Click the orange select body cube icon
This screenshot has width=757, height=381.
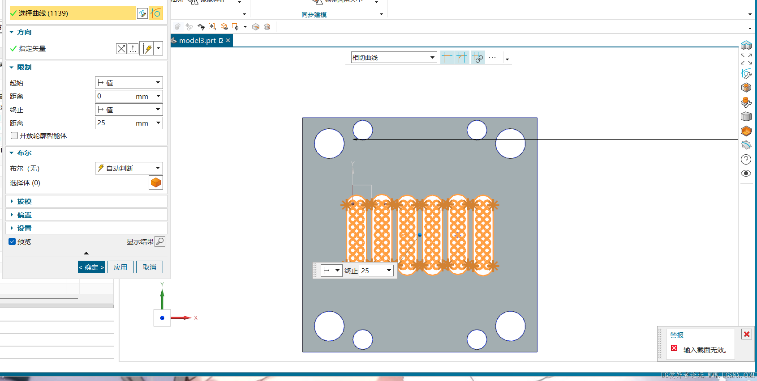point(155,182)
